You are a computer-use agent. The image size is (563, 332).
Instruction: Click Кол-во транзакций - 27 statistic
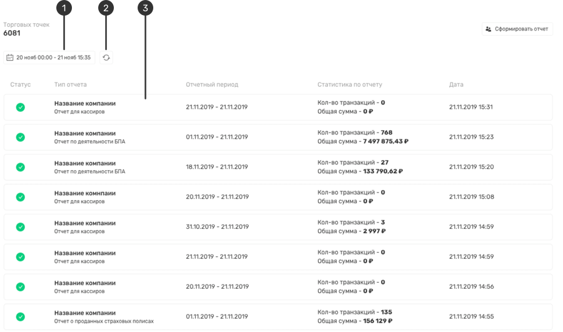click(x=353, y=163)
